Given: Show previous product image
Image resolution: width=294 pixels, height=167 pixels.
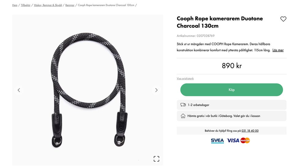Looking at the screenshot, I should (19, 90).
